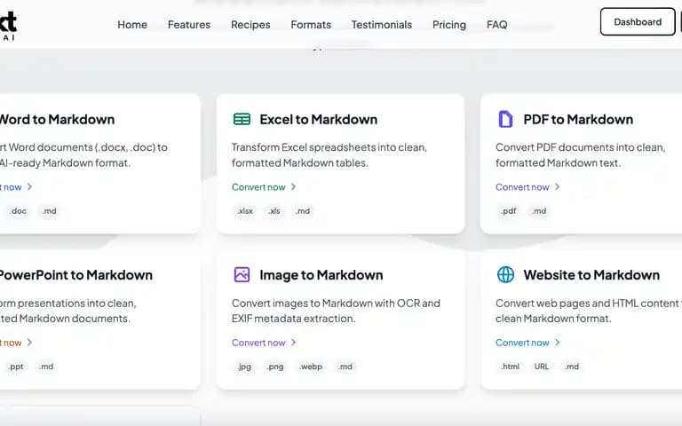Click the Image to Markdown heading
The image size is (682, 426).
[321, 275]
